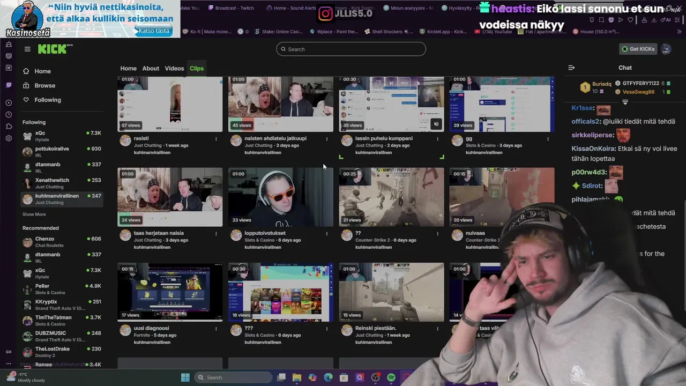Play the rasisti clip thumbnail

170,103
